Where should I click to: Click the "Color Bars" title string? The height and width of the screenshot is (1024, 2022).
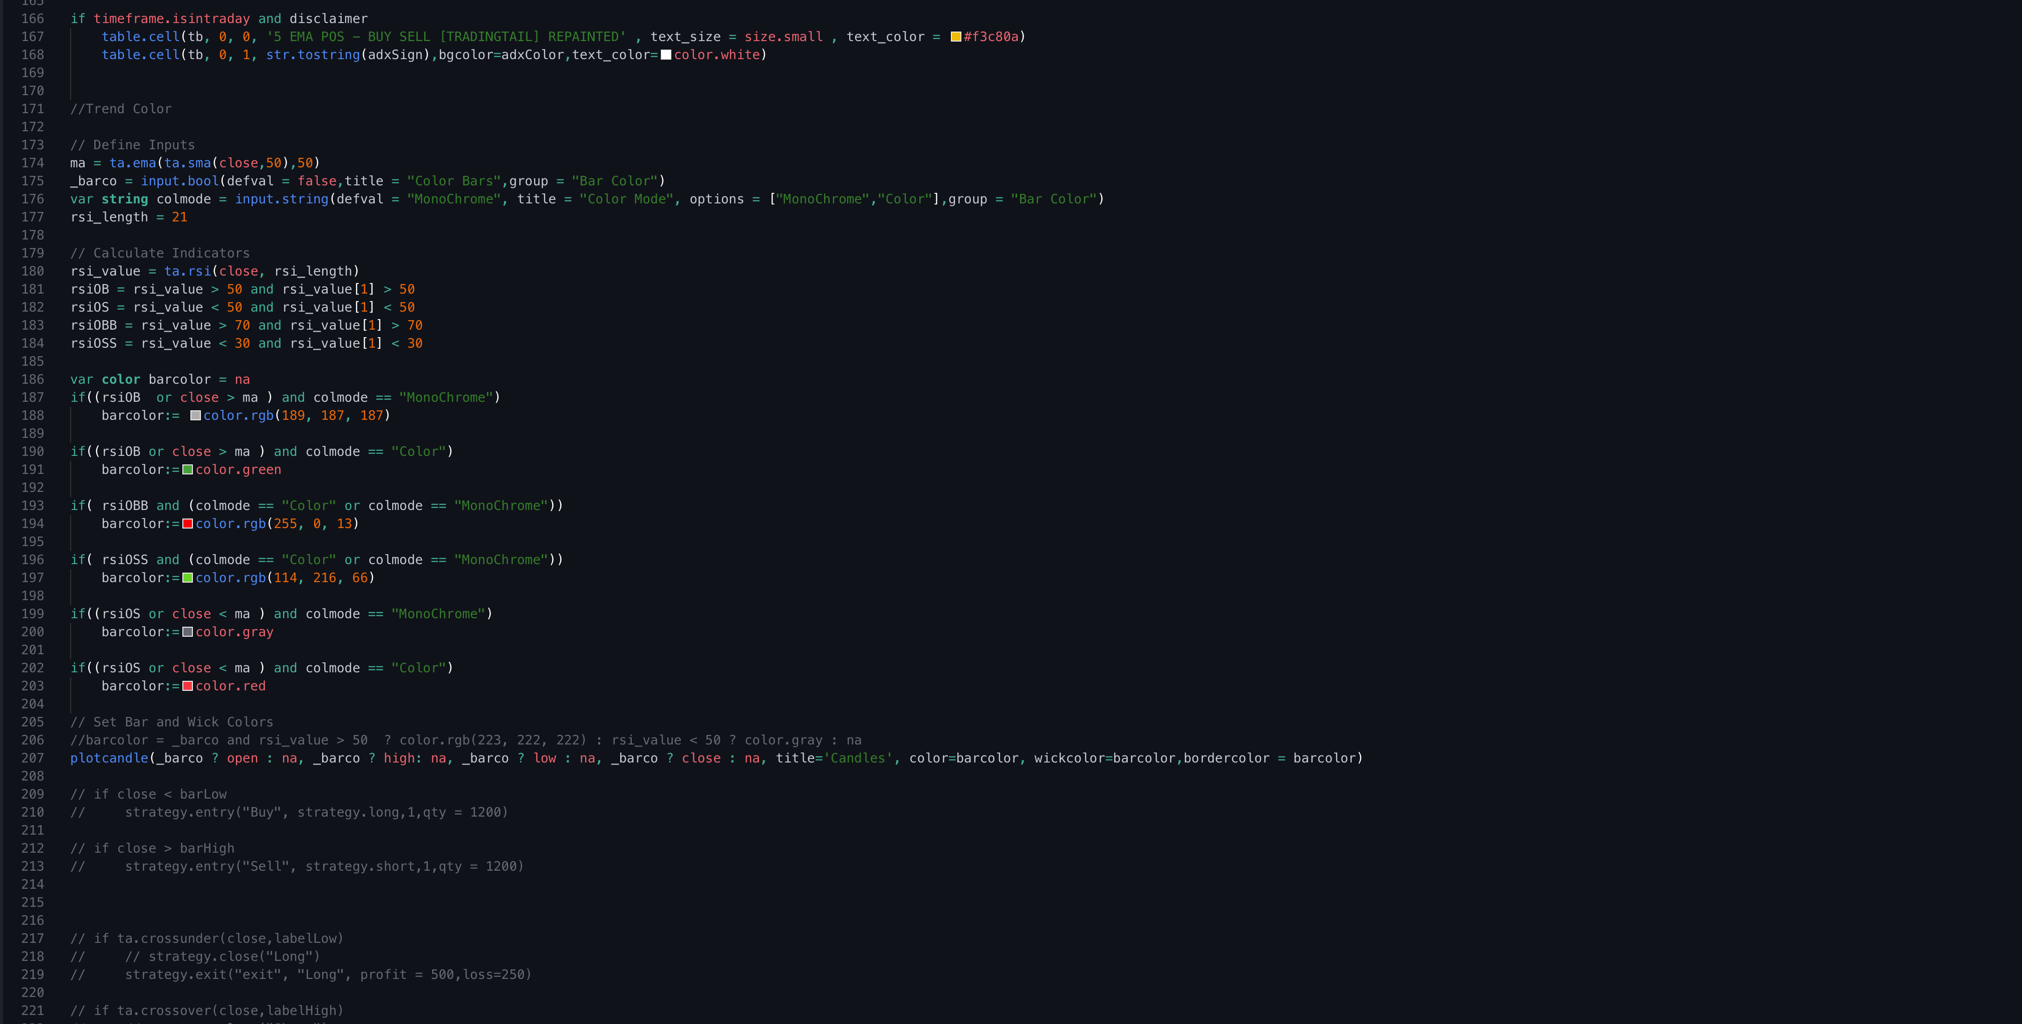pos(454,181)
